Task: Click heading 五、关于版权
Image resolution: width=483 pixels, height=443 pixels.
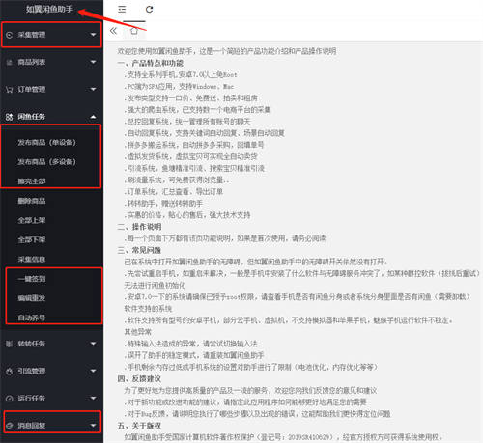Action: coord(139,426)
